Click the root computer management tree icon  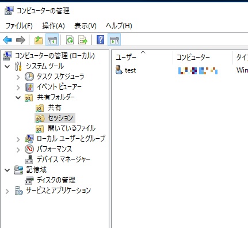(x=7, y=56)
